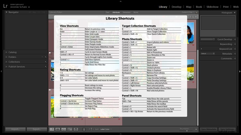
Task: Select the yellow flower field thumbnail
Action: pyautogui.click(x=191, y=70)
